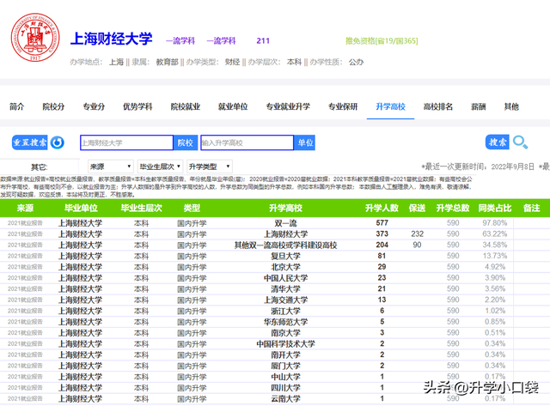This screenshot has width=550, height=406.
Task: Open the 专业保研 tab
Action: (343, 106)
